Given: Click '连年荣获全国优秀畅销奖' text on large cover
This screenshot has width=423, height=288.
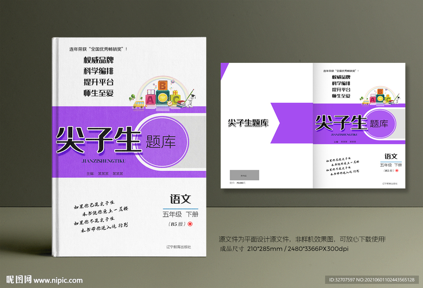Looking at the screenshot, I should (x=98, y=49).
